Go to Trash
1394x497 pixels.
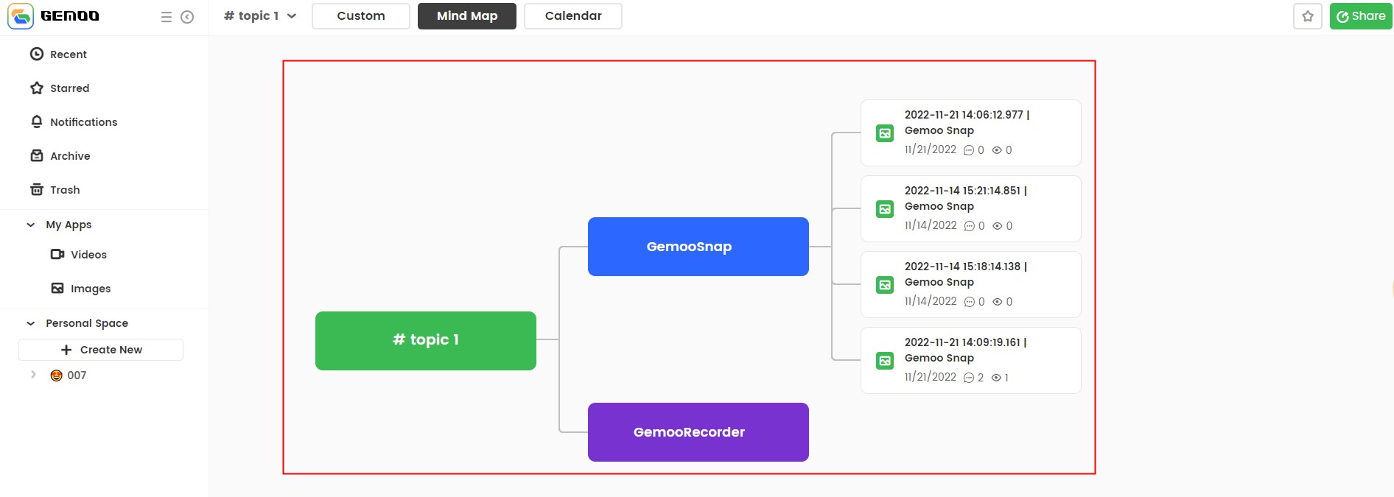tap(55, 190)
